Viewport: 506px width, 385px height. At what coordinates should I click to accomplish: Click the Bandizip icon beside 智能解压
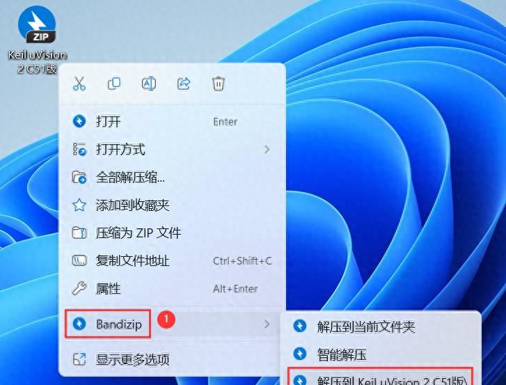coord(300,354)
